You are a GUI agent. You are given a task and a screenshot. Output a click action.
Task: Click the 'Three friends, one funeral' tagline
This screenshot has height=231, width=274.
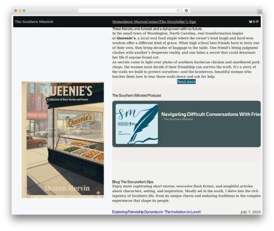tap(157, 29)
